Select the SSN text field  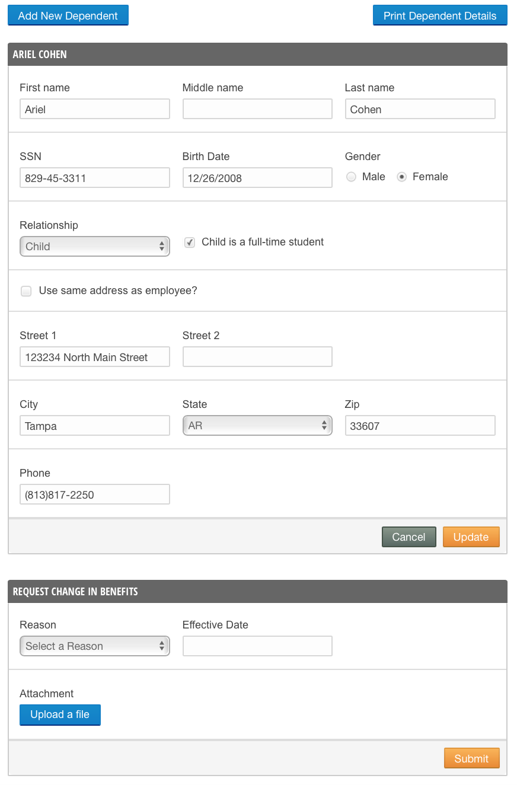[x=95, y=178]
